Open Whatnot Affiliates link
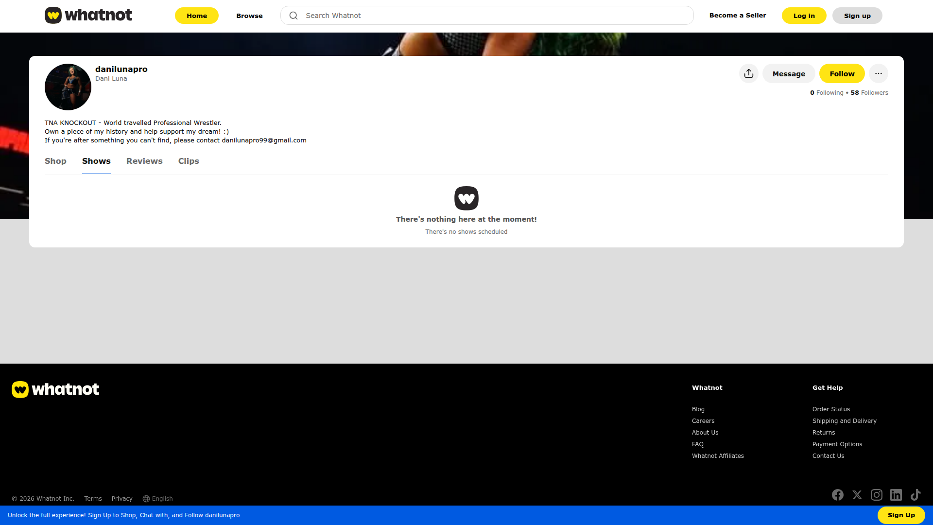The image size is (933, 525). point(718,456)
